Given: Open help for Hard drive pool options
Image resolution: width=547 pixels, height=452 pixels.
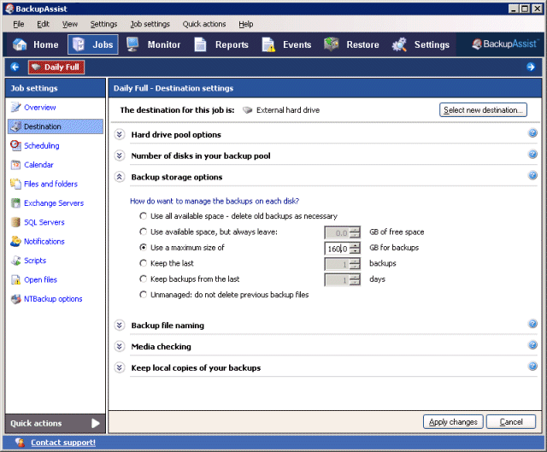Looking at the screenshot, I should 532,133.
